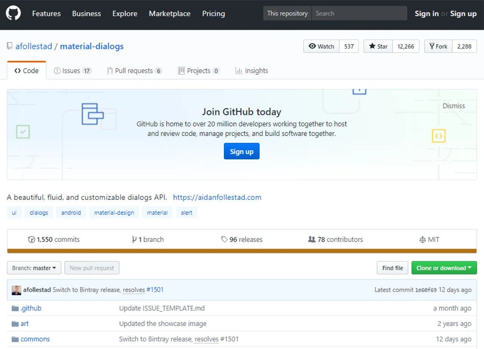
Task: Open the art folder name
Action: click(x=25, y=324)
